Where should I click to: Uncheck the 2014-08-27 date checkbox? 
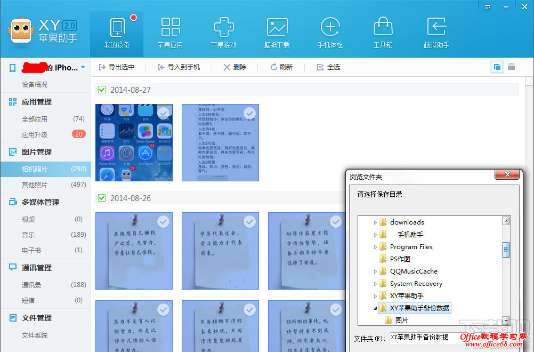click(101, 90)
